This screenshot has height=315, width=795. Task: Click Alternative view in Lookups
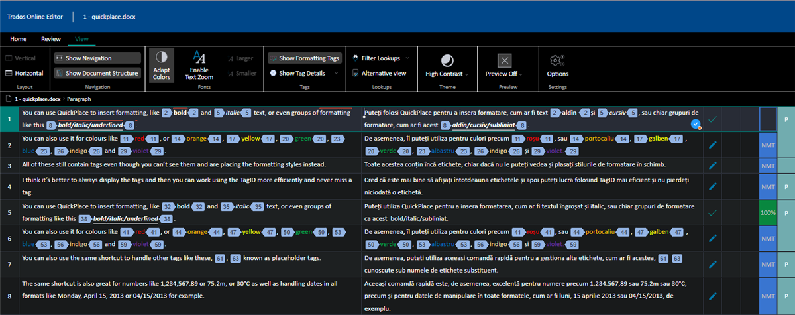(x=379, y=73)
